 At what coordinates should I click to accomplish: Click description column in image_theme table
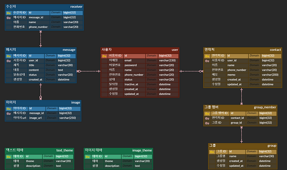coord(112,166)
